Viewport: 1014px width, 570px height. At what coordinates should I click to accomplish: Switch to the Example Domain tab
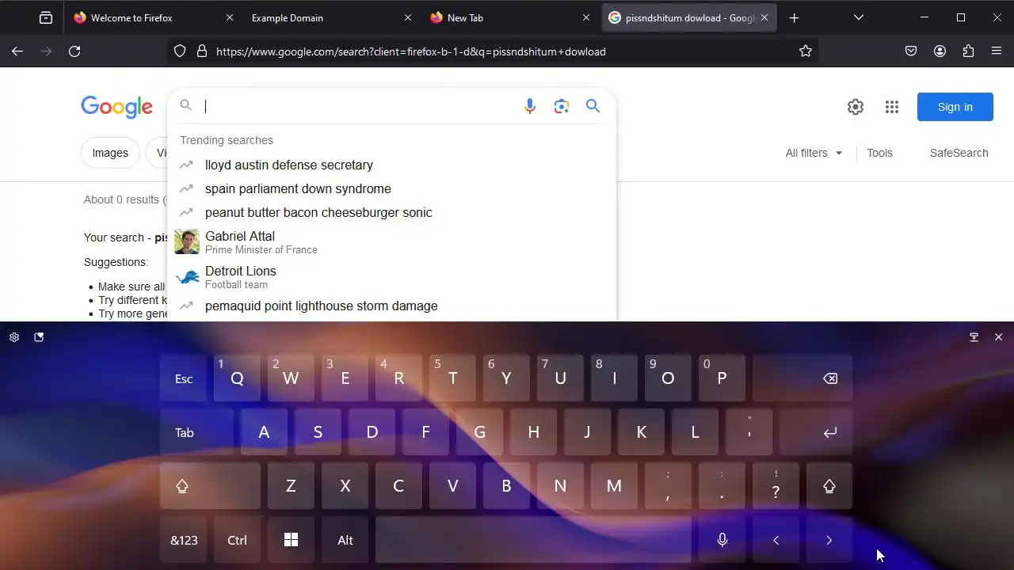[330, 17]
